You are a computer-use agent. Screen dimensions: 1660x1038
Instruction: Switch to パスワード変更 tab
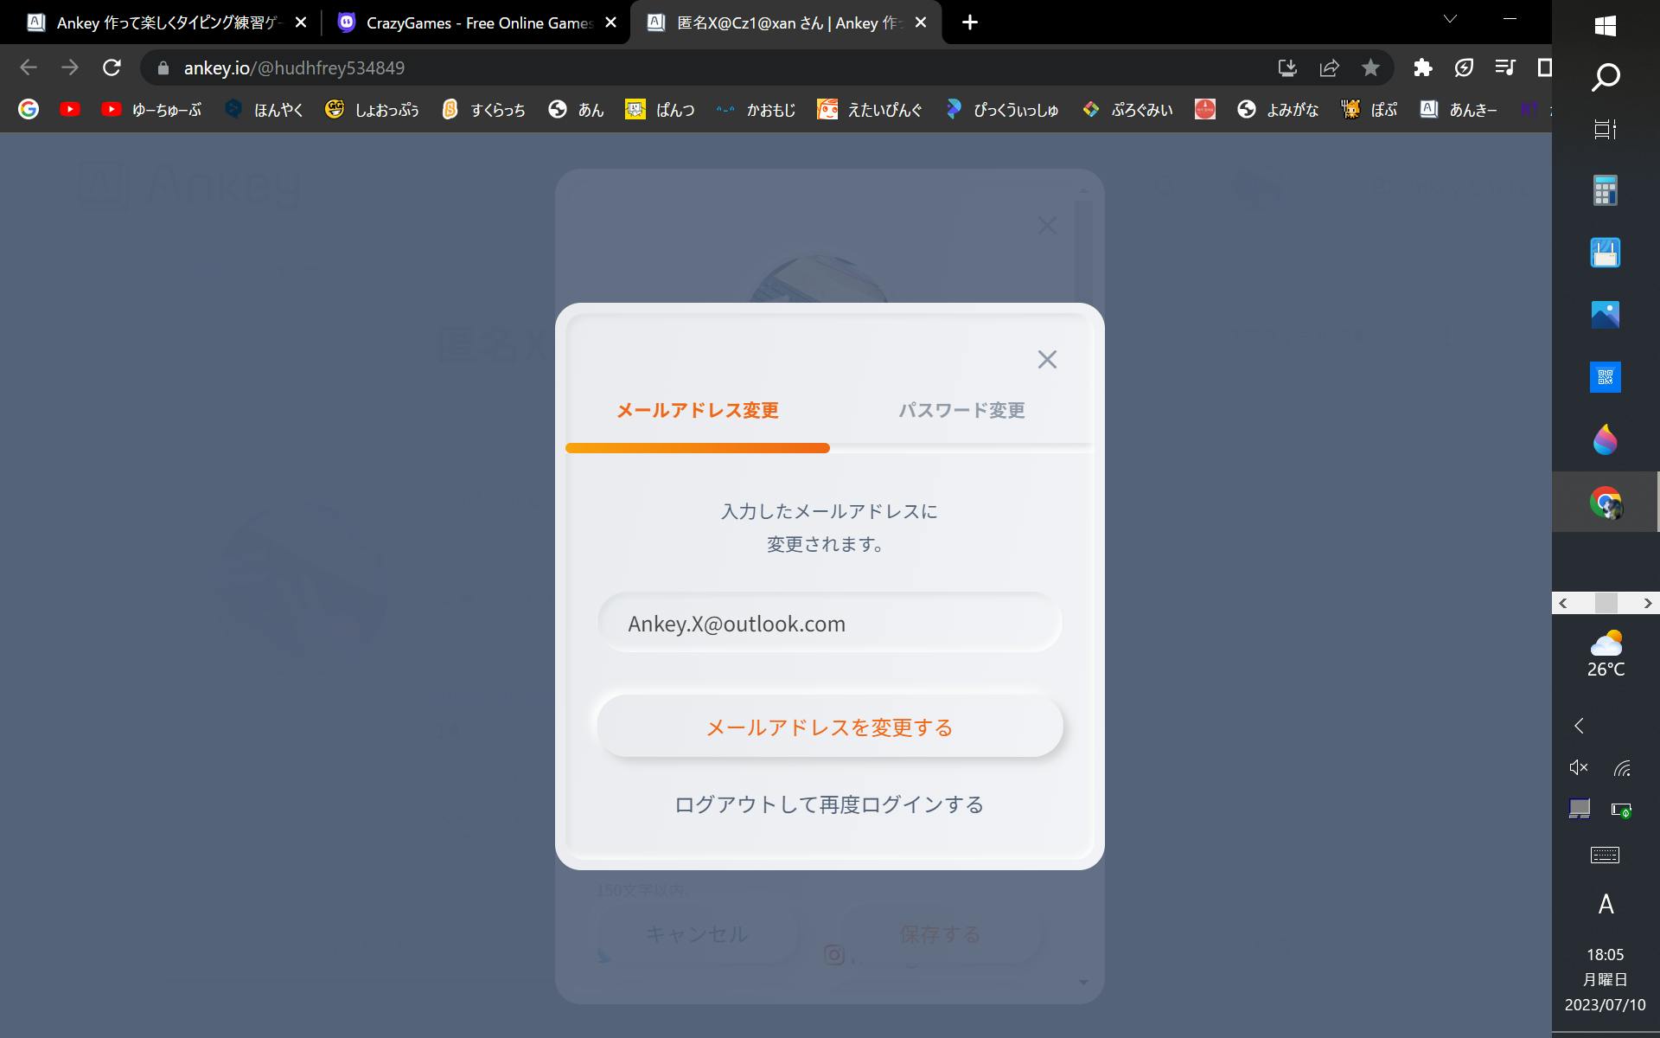pyautogui.click(x=961, y=410)
